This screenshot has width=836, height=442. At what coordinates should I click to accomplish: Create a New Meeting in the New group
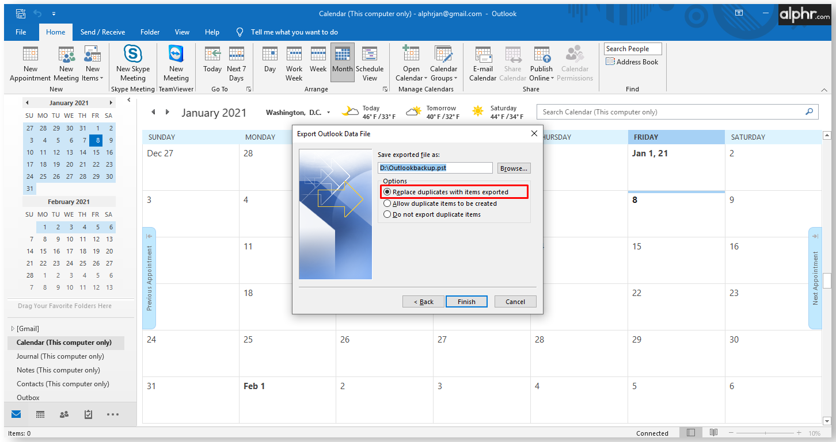tap(66, 64)
